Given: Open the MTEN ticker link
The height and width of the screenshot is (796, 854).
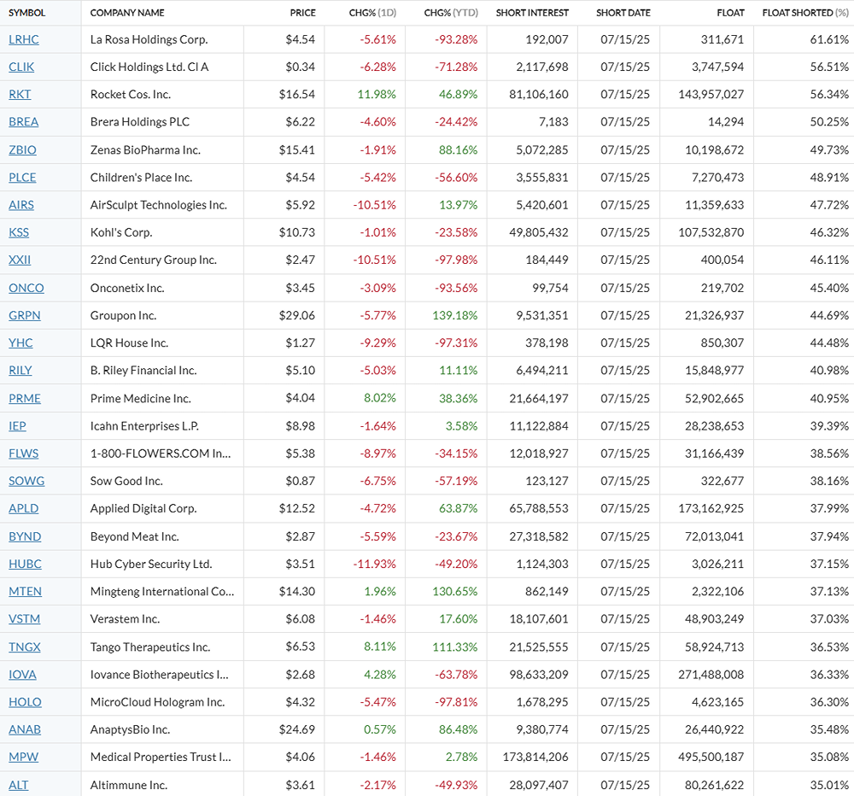Looking at the screenshot, I should click(x=25, y=592).
